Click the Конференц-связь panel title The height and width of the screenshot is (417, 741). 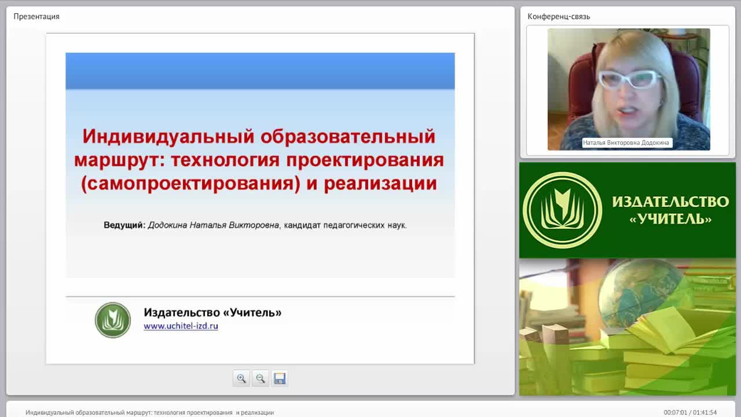(x=559, y=16)
